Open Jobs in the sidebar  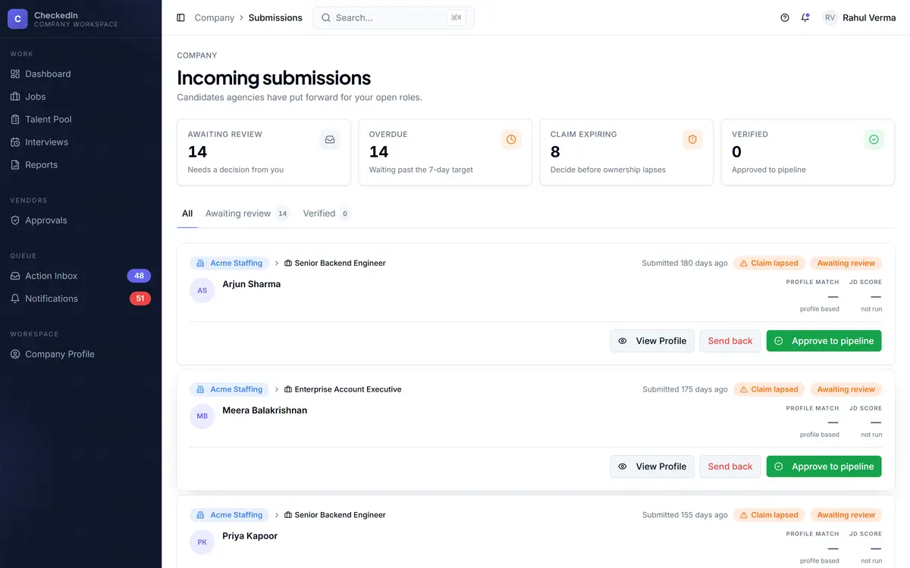(x=80, y=96)
